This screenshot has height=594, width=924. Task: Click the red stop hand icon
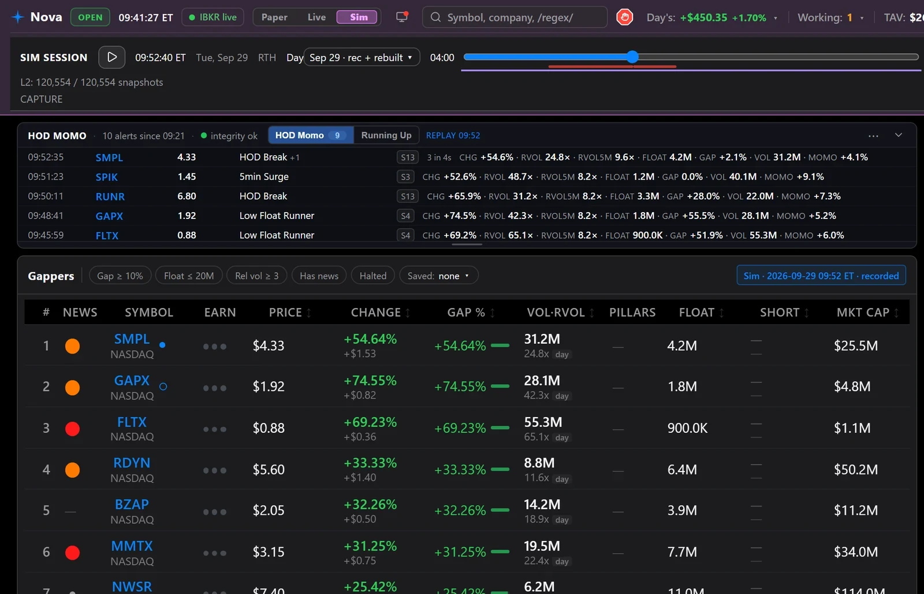click(624, 17)
